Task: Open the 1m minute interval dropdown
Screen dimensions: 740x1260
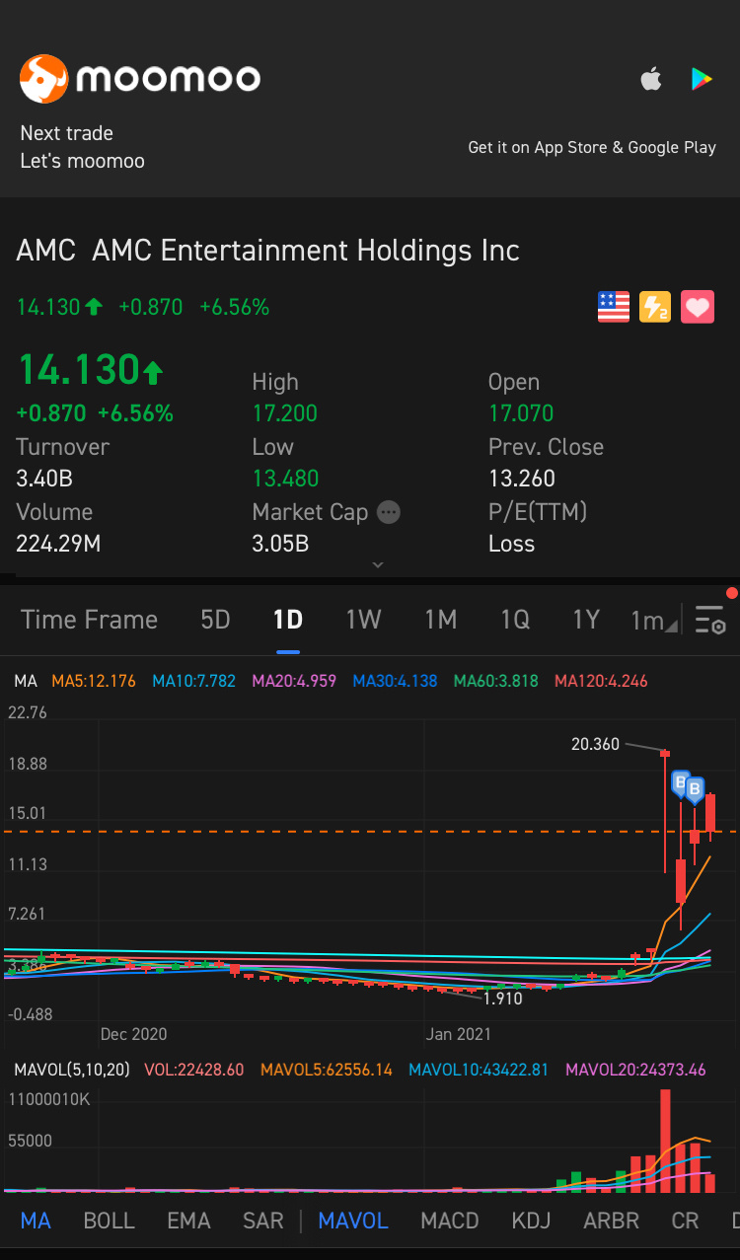Action: [653, 620]
